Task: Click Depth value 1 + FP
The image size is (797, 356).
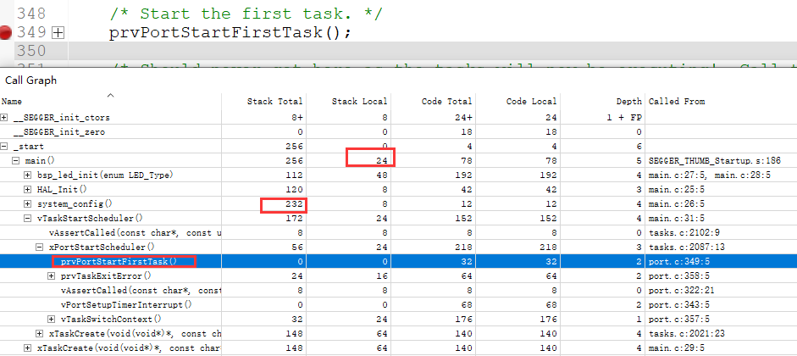Action: click(x=625, y=118)
